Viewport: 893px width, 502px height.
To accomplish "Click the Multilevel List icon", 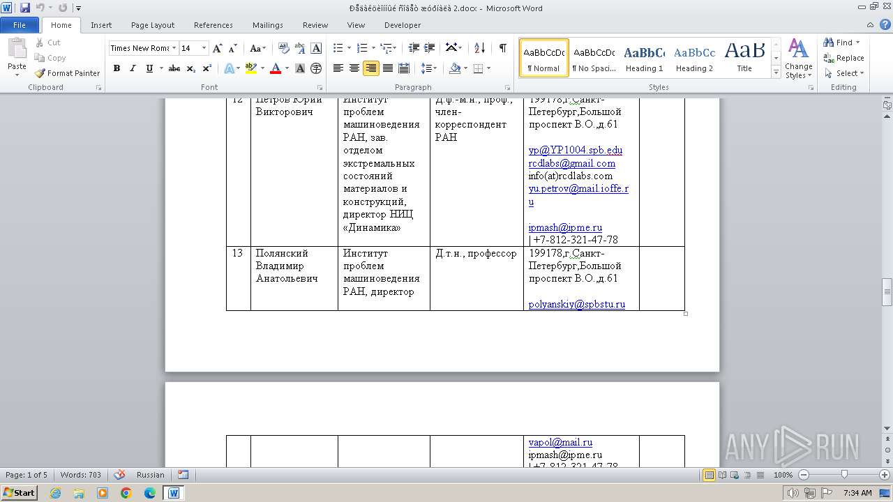I will [x=386, y=48].
